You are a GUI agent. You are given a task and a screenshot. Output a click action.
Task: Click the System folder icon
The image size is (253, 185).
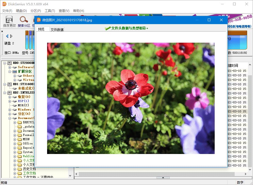pyautogui.click(x=20, y=152)
